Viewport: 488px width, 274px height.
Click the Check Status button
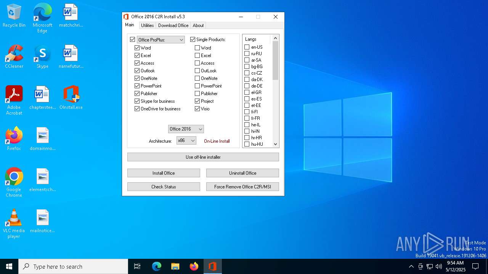click(x=164, y=187)
